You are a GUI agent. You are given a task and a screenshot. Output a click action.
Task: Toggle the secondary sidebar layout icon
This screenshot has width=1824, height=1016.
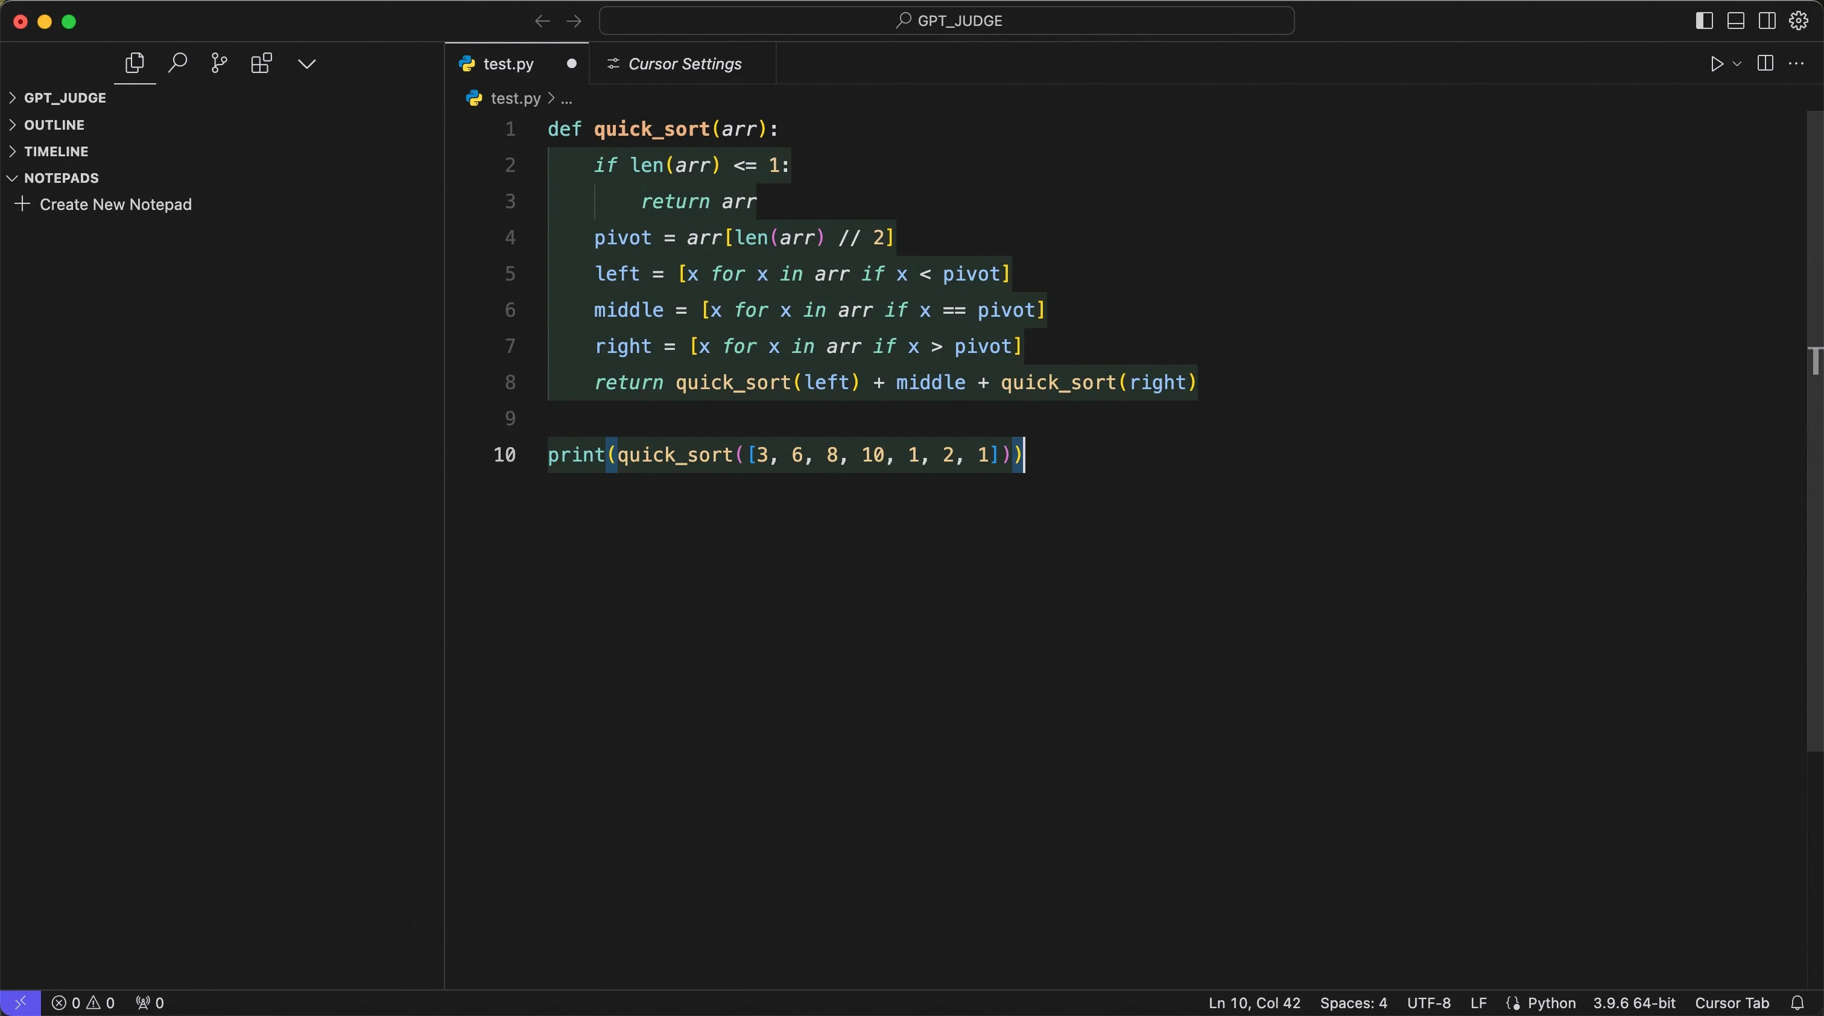tap(1767, 21)
